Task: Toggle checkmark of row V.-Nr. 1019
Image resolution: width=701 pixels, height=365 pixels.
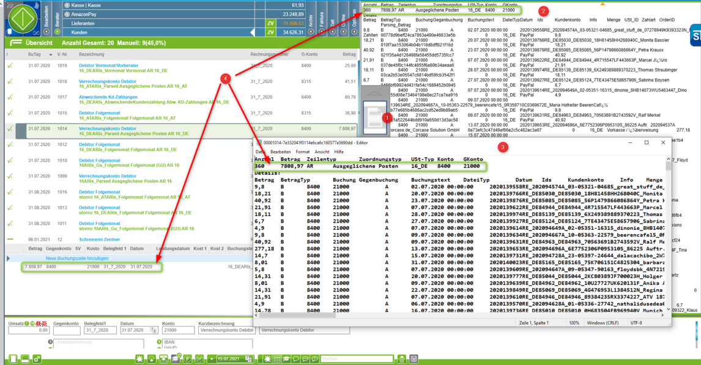Action: [x=10, y=65]
